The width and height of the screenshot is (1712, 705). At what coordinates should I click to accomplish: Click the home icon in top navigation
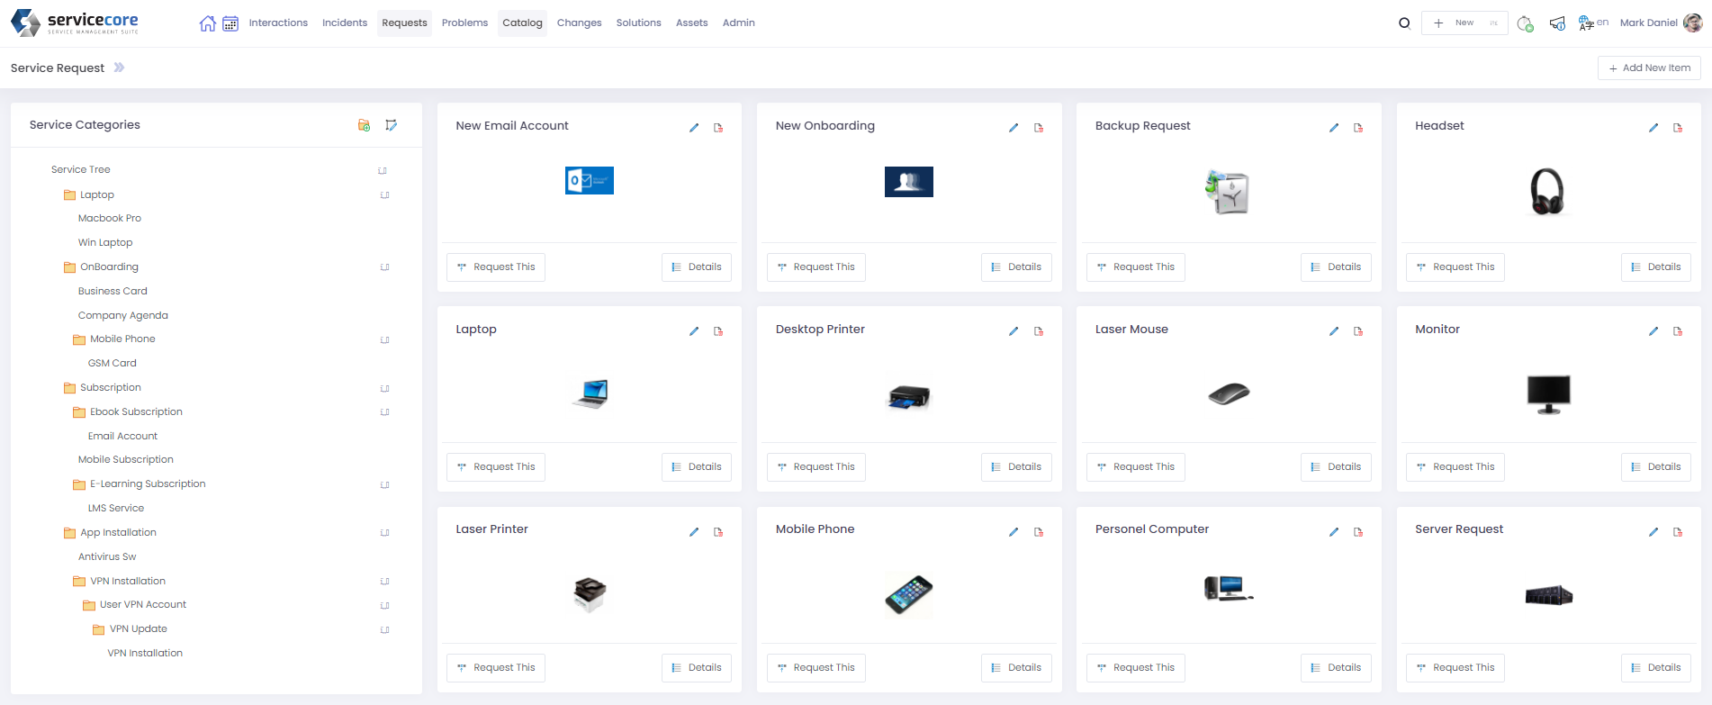(207, 23)
